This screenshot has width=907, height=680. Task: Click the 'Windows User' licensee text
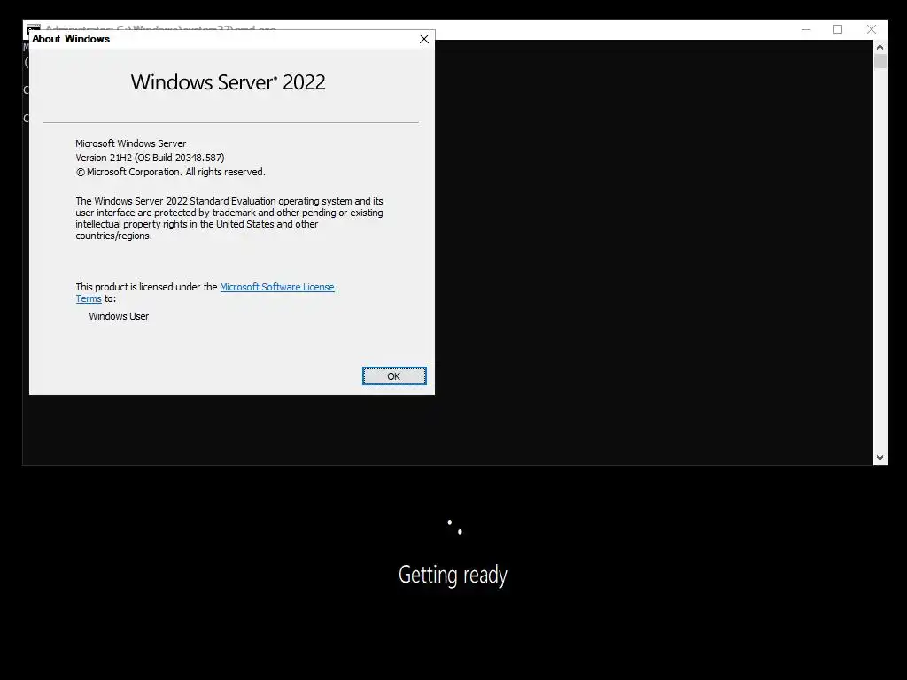(119, 316)
